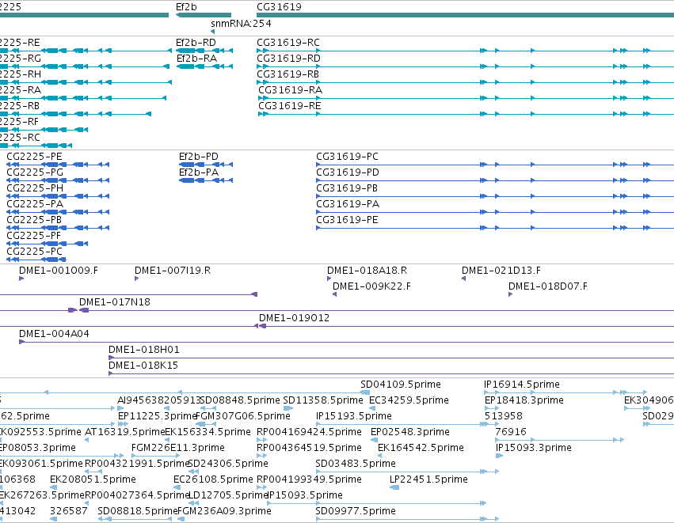The height and width of the screenshot is (523, 674).
Task: Click the 76916 feature label
Action: coord(511,432)
